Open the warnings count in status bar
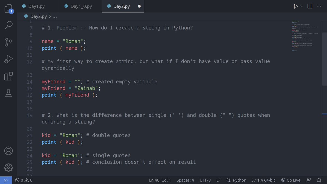Viewport: 327px width, 184px height. click(29, 180)
